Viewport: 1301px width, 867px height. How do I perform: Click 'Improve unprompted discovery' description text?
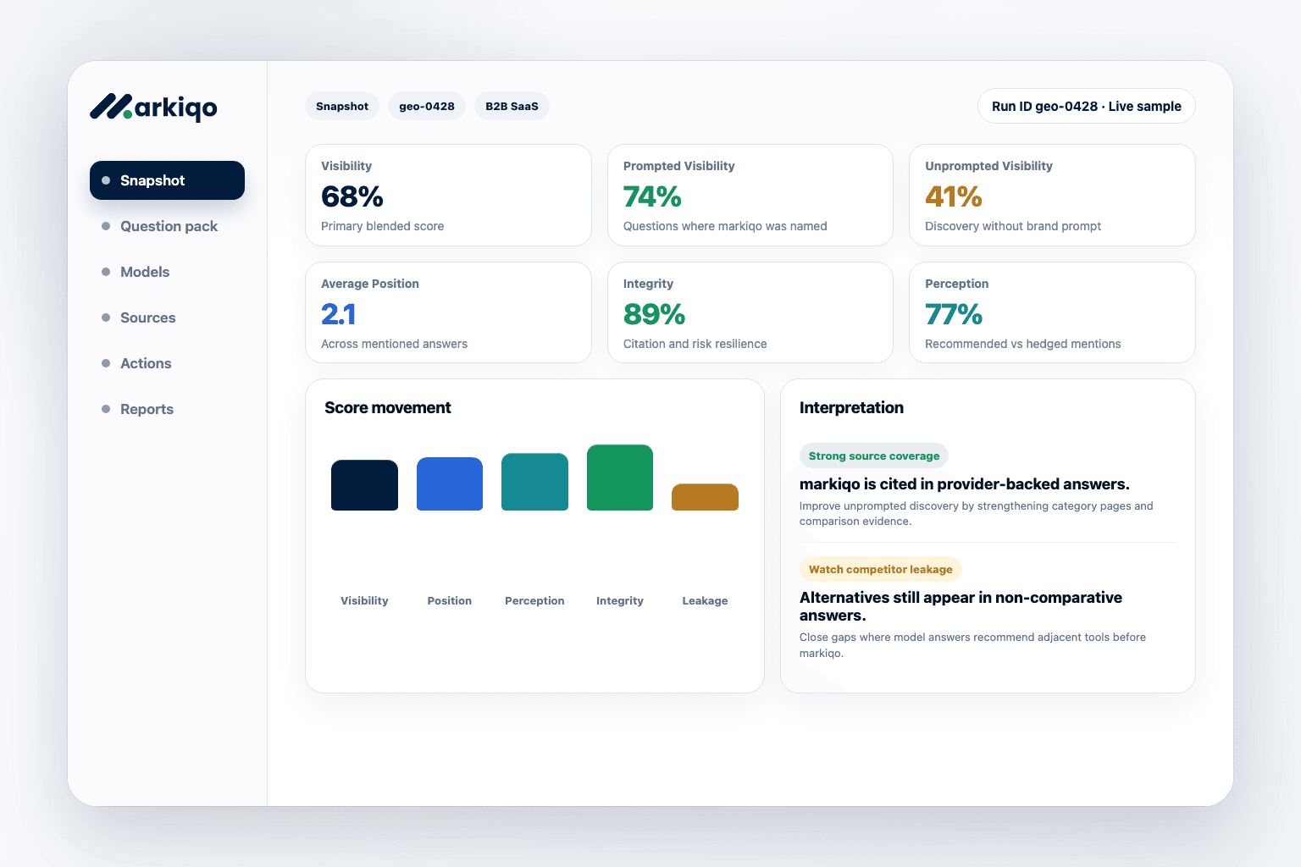(x=977, y=513)
